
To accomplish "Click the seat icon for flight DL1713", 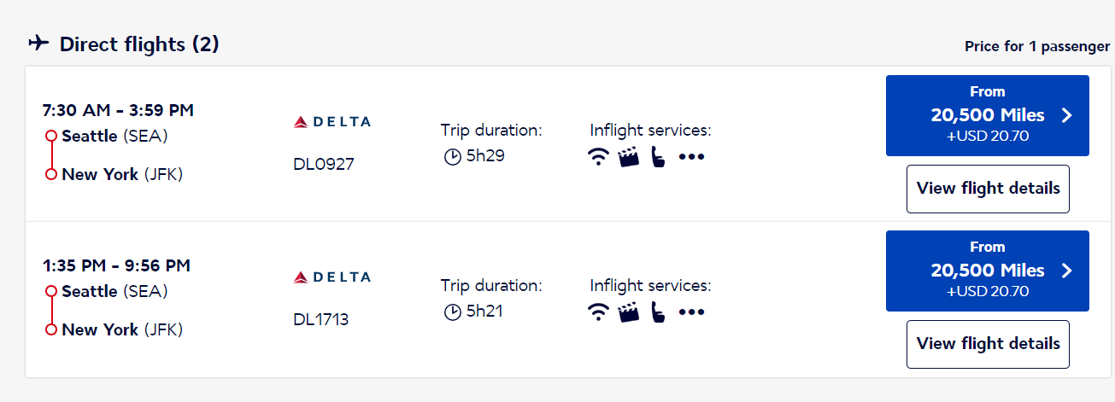I will coord(657,312).
